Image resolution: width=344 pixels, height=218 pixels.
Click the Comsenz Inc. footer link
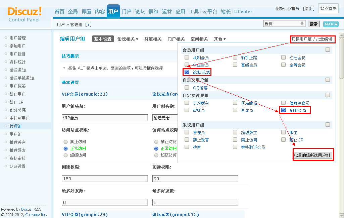[36, 215]
